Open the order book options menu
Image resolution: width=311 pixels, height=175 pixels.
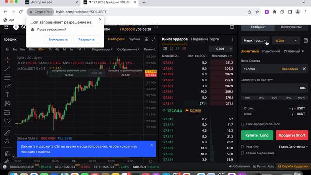[233, 39]
